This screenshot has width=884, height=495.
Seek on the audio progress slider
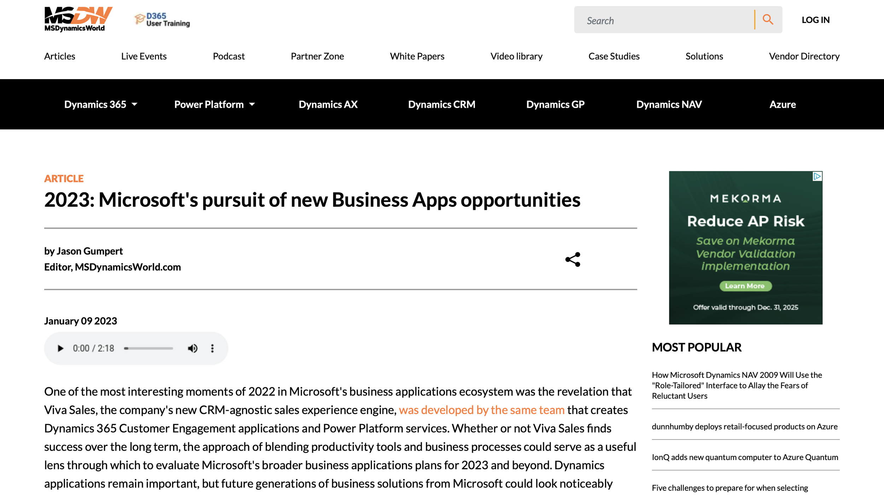149,348
